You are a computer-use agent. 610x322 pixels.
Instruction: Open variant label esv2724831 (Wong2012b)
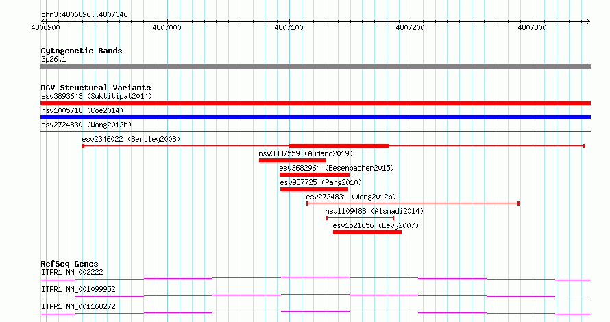[351, 197]
